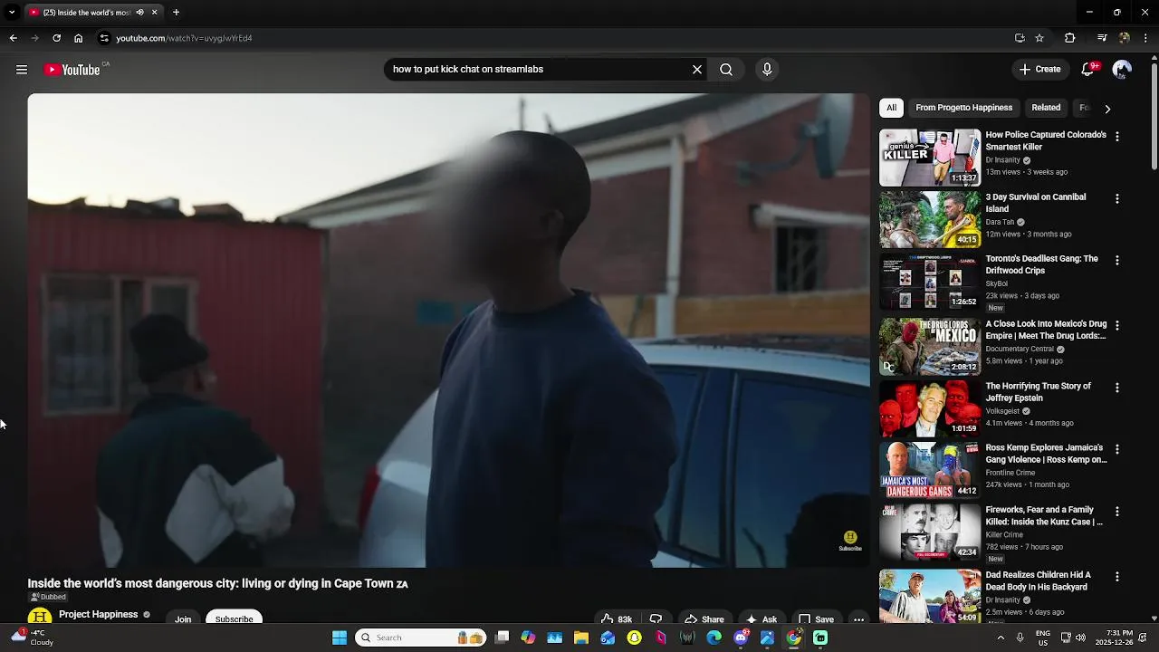
Task: Open 3 Day Survival on Cannibal Island thumbnail
Action: coord(930,219)
